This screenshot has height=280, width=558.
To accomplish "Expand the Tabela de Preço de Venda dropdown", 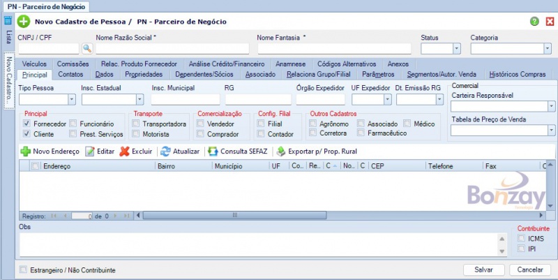I will [x=551, y=130].
